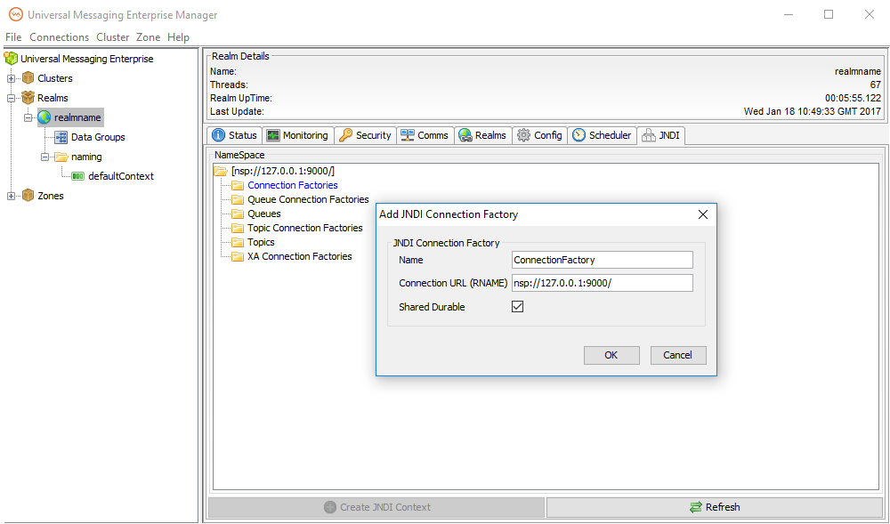The image size is (890, 524).
Task: Open the File menu
Action: pyautogui.click(x=13, y=36)
